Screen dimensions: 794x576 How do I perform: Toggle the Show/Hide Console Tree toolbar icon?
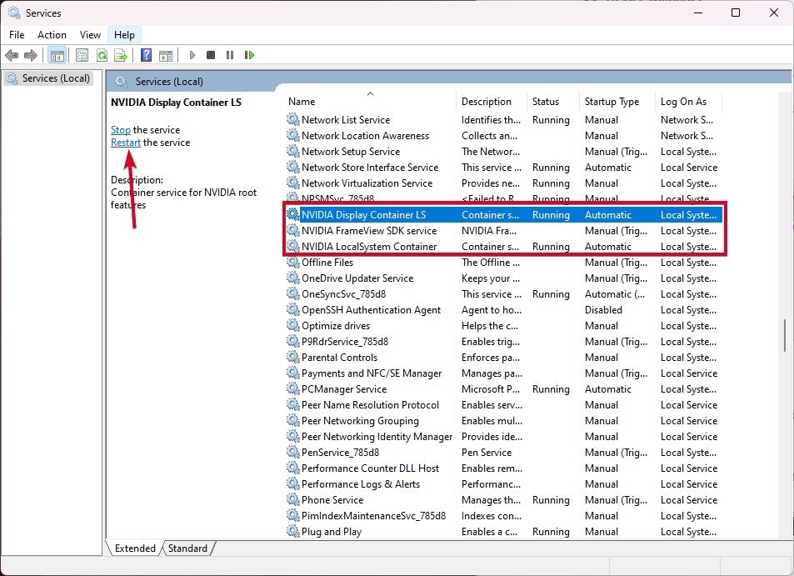coord(57,55)
